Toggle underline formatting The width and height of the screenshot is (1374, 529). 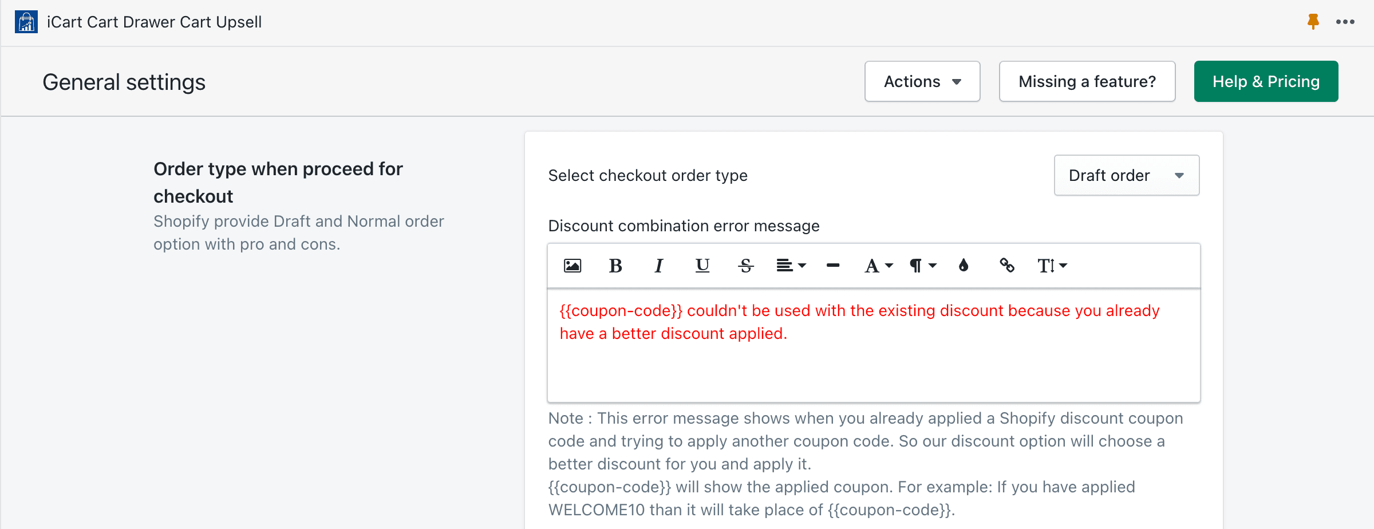[x=702, y=266]
